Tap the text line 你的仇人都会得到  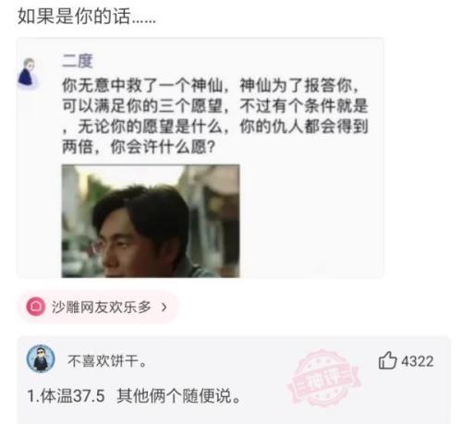point(304,127)
